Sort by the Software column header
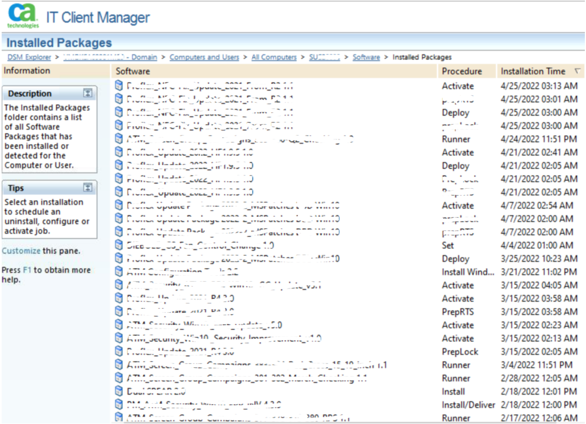586x424 pixels. pyautogui.click(x=133, y=71)
